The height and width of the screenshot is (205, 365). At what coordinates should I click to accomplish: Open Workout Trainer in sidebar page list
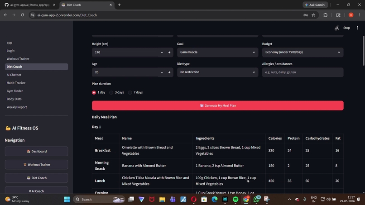tap(18, 59)
